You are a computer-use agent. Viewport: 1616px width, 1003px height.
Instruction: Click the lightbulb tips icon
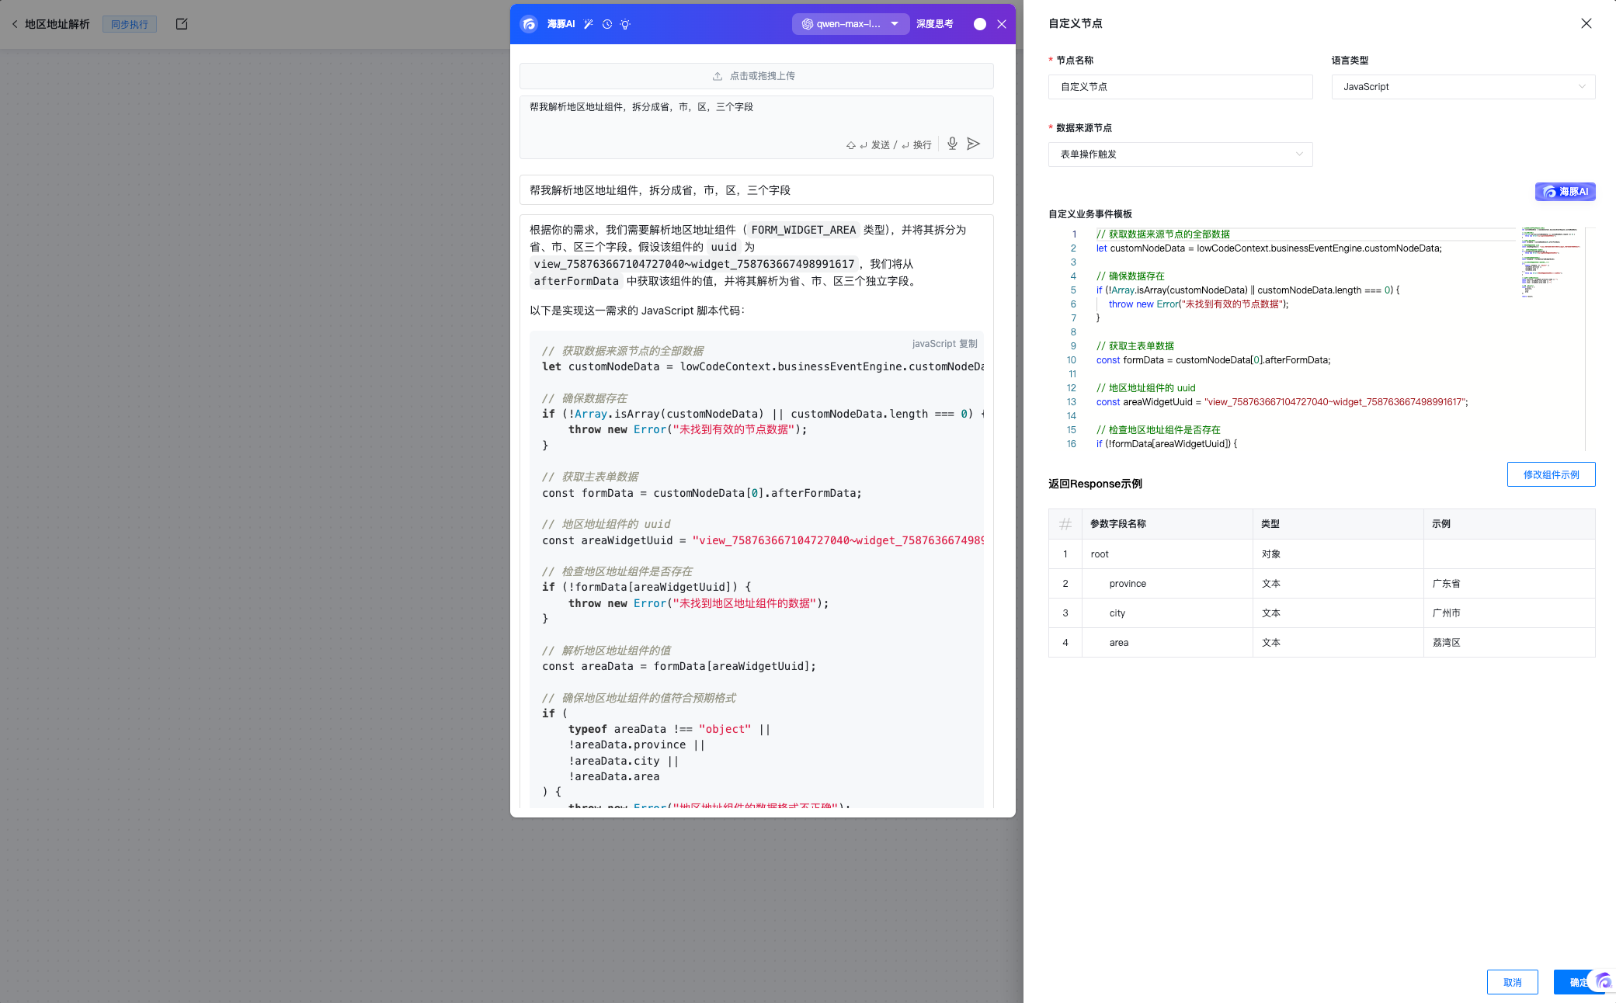click(x=625, y=24)
